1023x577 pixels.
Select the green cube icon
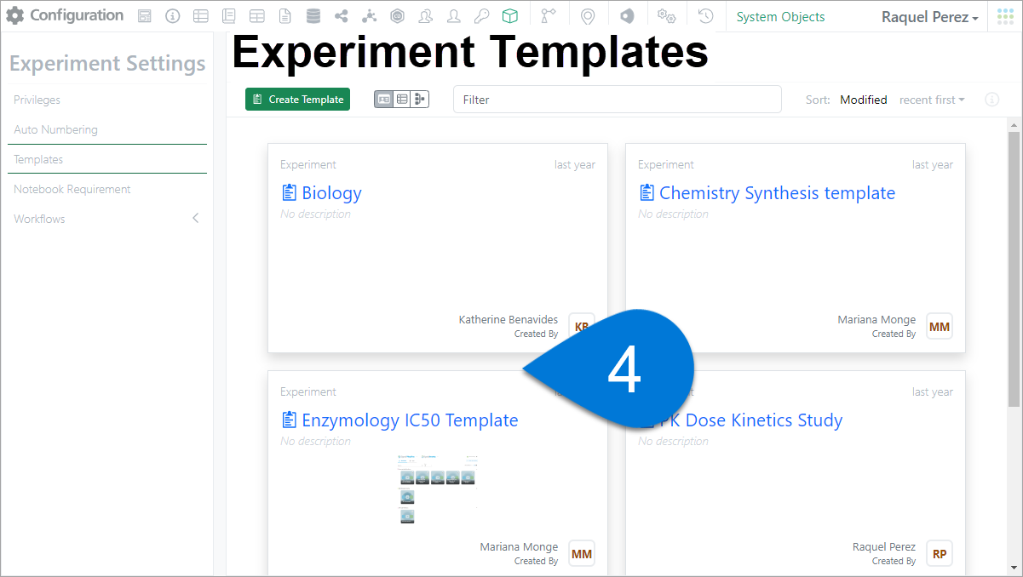509,16
